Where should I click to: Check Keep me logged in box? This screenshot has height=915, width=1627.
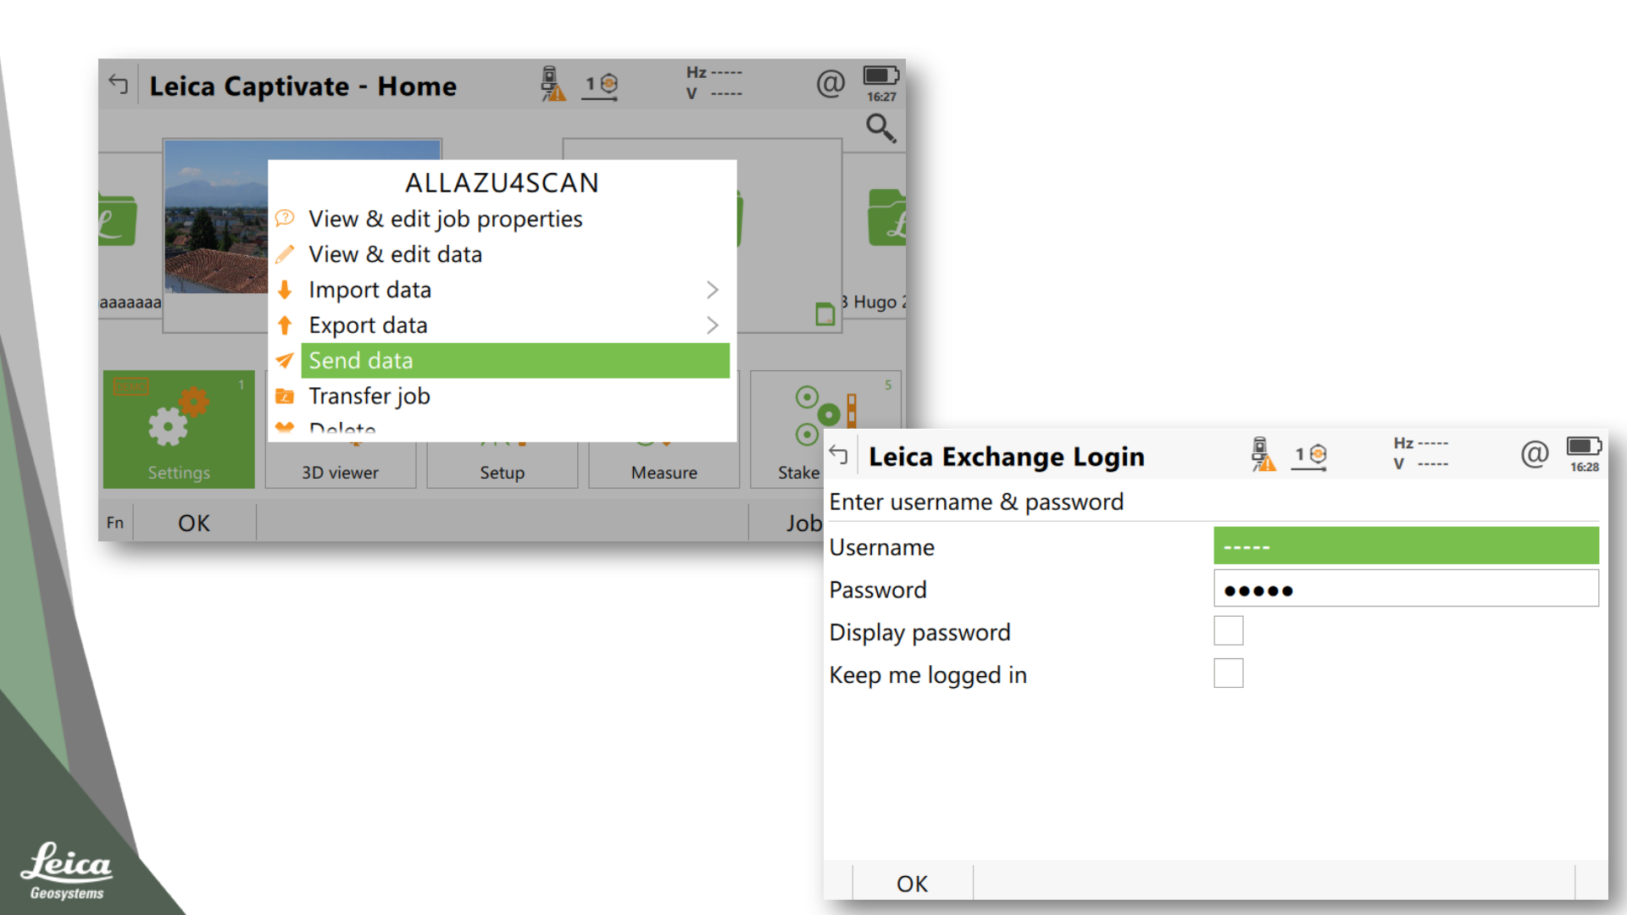tap(1228, 674)
